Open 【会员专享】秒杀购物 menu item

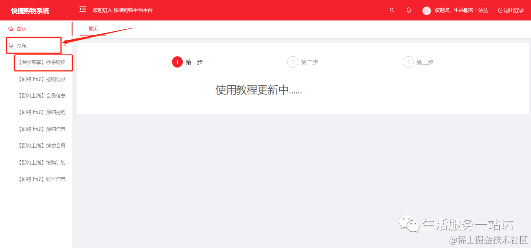(x=41, y=62)
